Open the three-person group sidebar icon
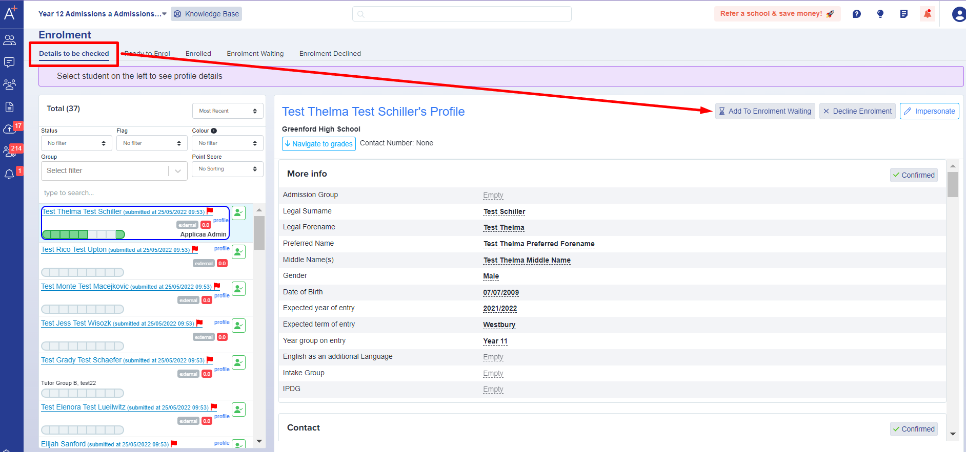Viewport: 966px width, 452px height. tap(10, 84)
